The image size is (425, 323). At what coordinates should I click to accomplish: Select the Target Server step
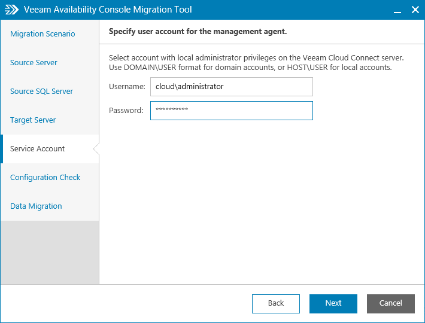[x=33, y=120]
